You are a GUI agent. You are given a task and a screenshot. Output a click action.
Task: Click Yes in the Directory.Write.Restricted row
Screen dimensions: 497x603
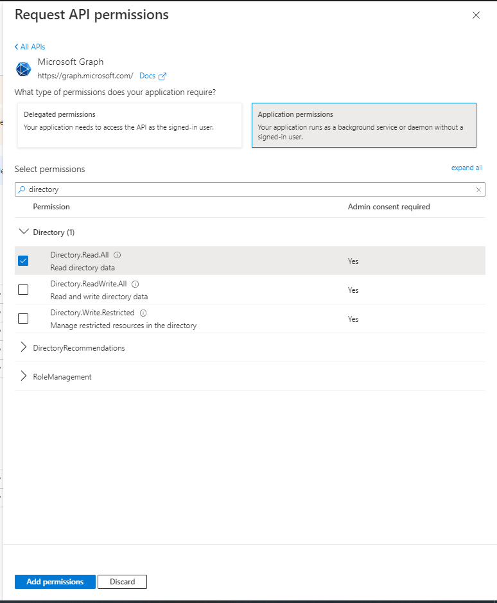click(353, 319)
